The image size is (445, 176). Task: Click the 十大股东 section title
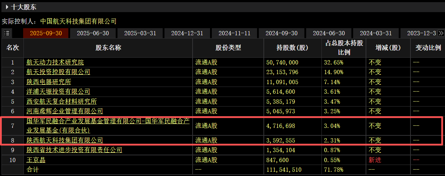point(24,7)
